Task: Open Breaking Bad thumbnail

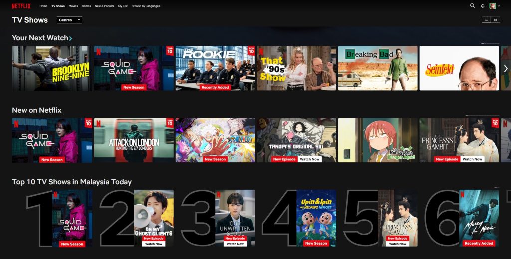Action: [378, 68]
